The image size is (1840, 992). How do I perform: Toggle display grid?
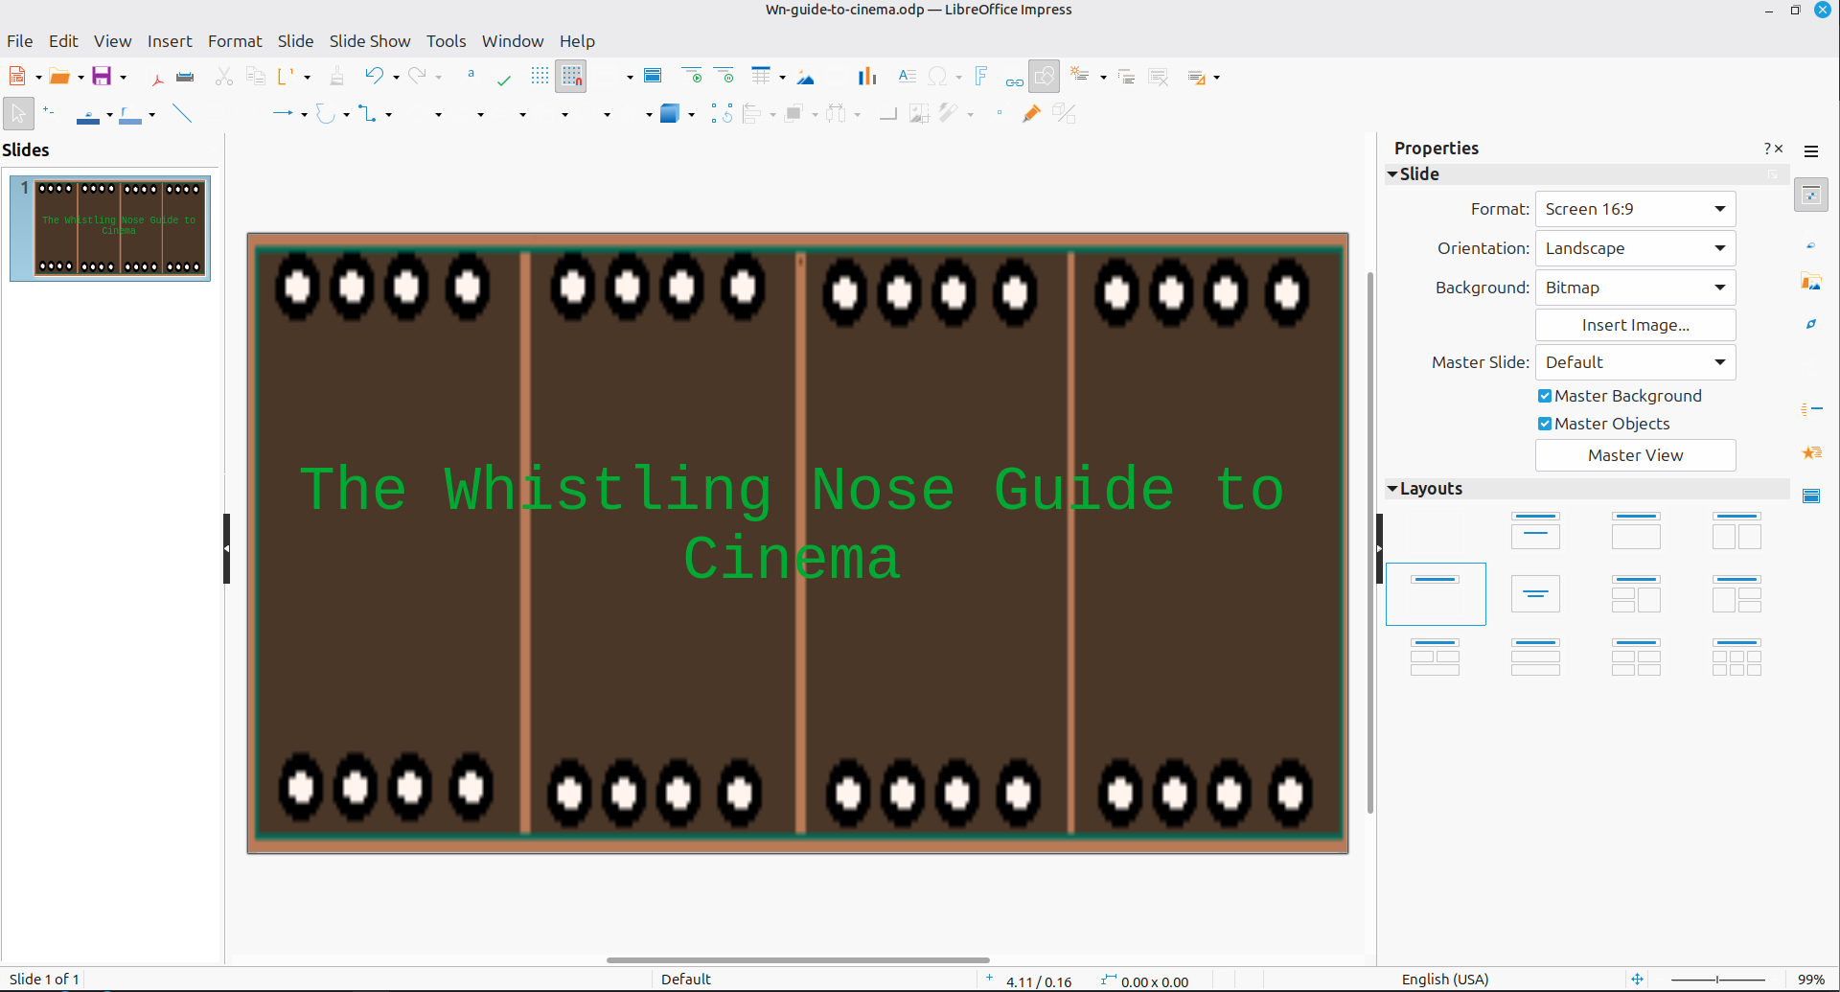(540, 77)
